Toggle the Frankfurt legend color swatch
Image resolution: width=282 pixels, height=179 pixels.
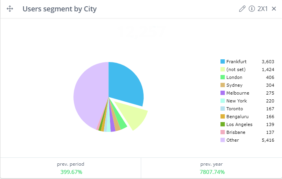[222, 62]
